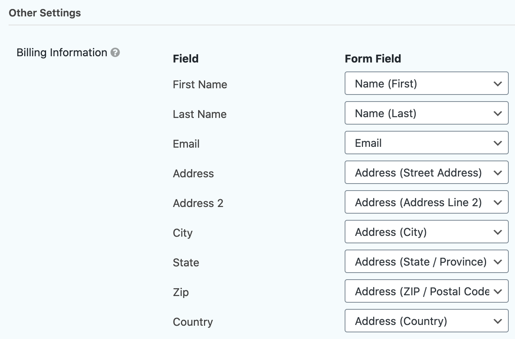Open the Address (City) dropdown

[426, 232]
